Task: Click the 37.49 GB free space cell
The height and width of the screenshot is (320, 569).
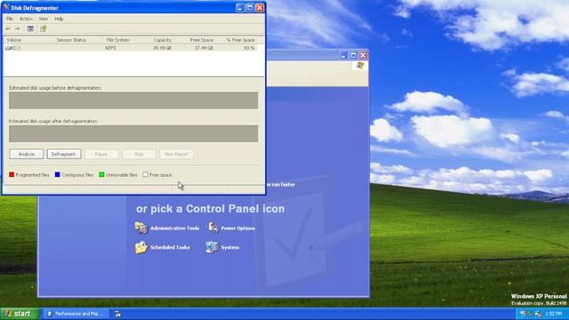Action: click(204, 48)
